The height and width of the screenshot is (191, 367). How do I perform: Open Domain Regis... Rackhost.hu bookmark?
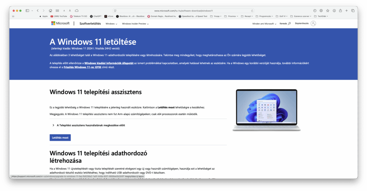click(162, 16)
